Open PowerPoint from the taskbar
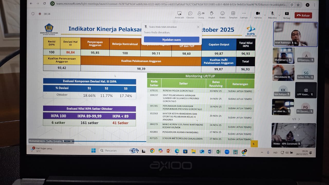This screenshot has height=185, width=329. click(169, 151)
